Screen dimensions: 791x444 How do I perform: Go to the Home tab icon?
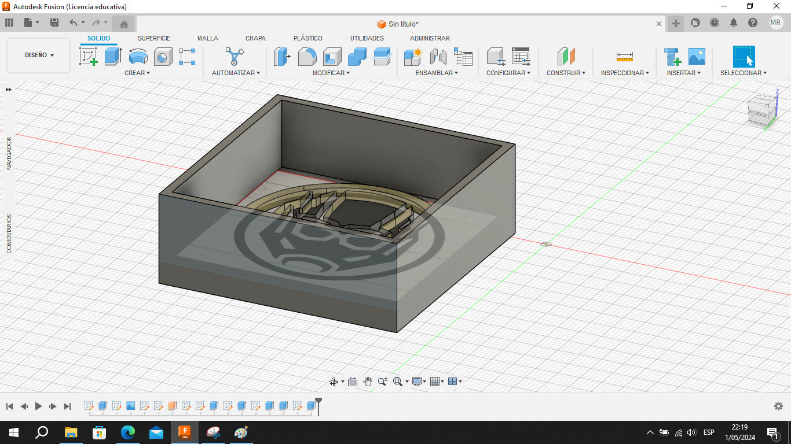pos(123,24)
